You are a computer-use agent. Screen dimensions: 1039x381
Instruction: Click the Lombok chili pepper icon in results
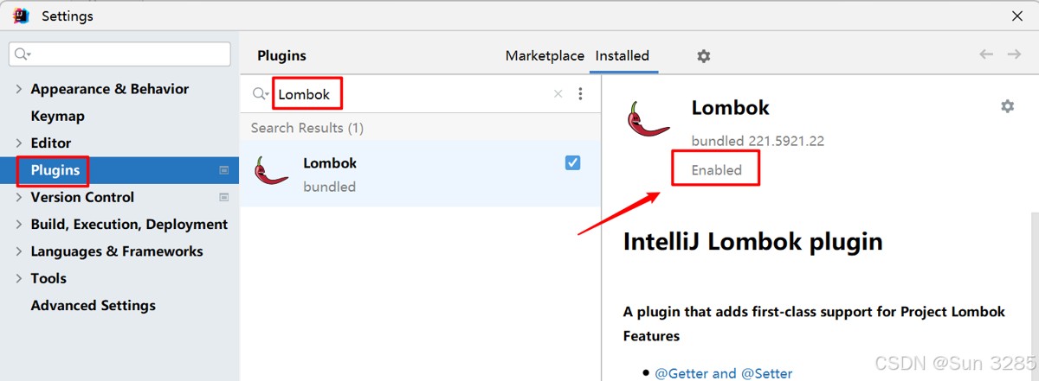point(272,171)
